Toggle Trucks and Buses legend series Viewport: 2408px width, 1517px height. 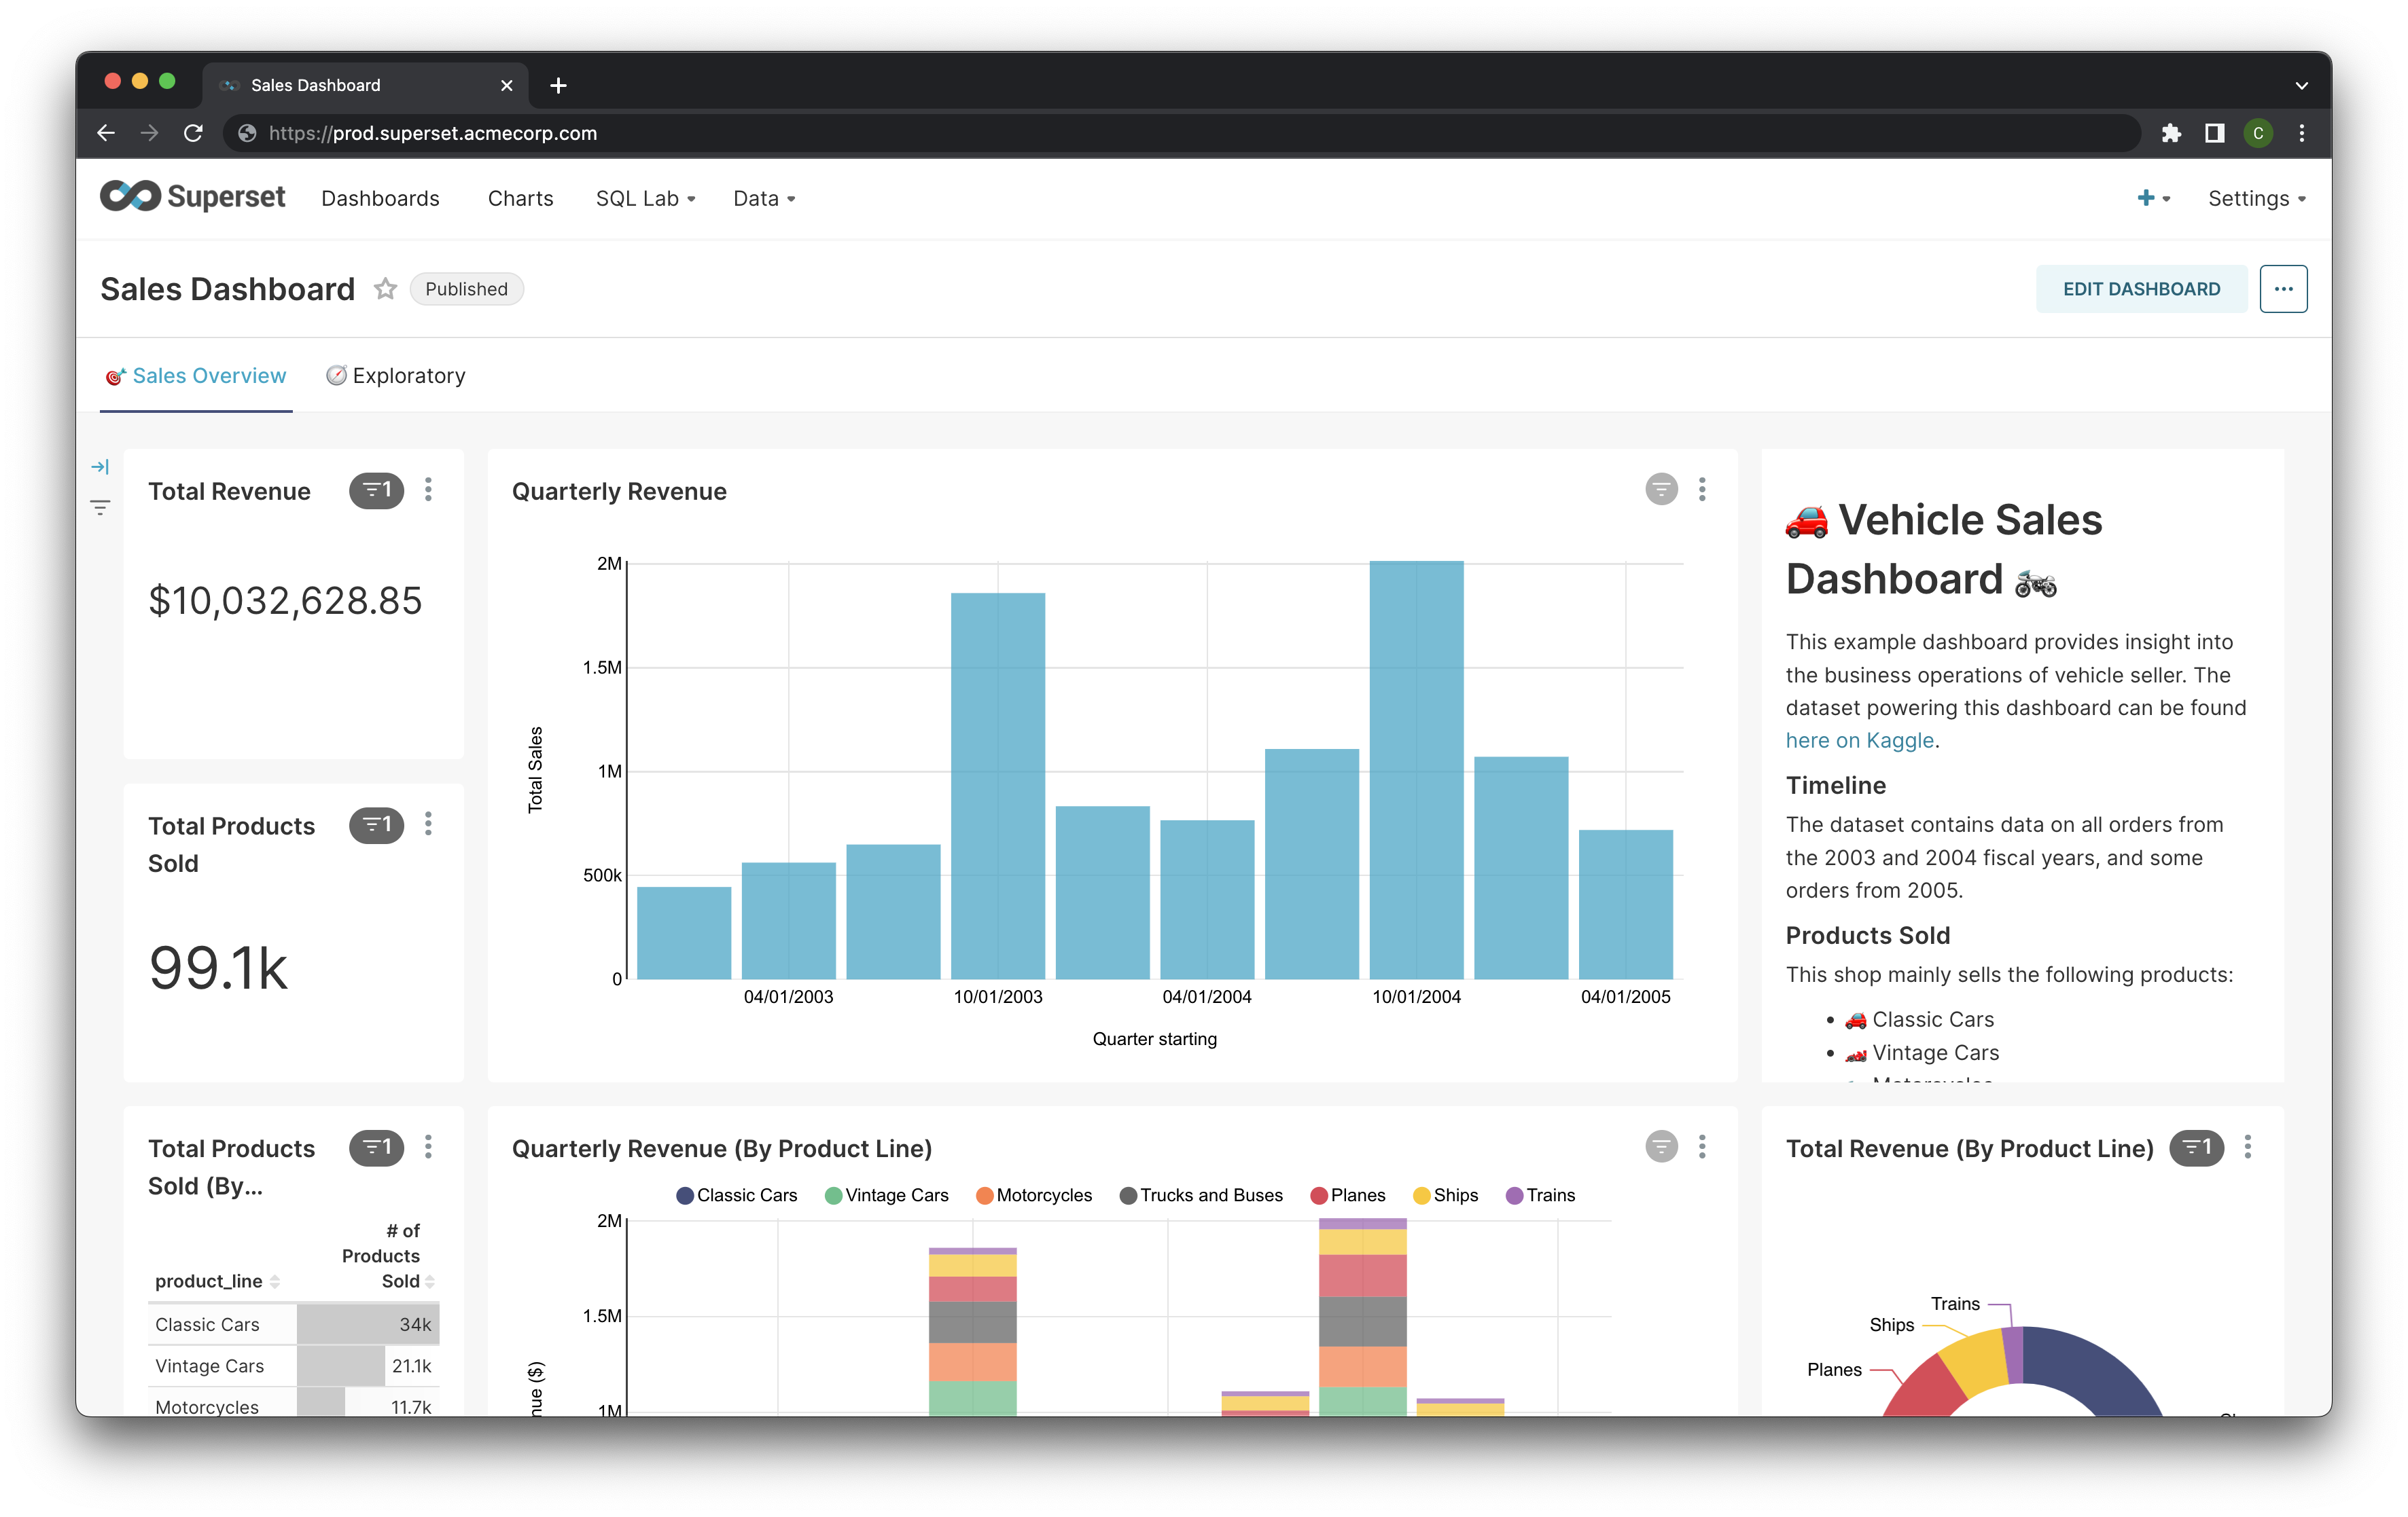pyautogui.click(x=1200, y=1195)
